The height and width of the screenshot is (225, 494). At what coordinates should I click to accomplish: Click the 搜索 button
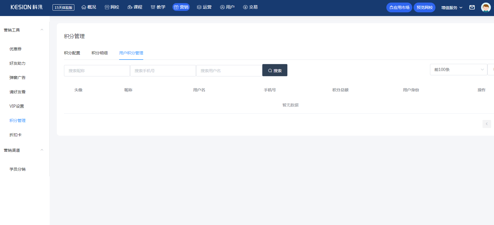pos(275,70)
